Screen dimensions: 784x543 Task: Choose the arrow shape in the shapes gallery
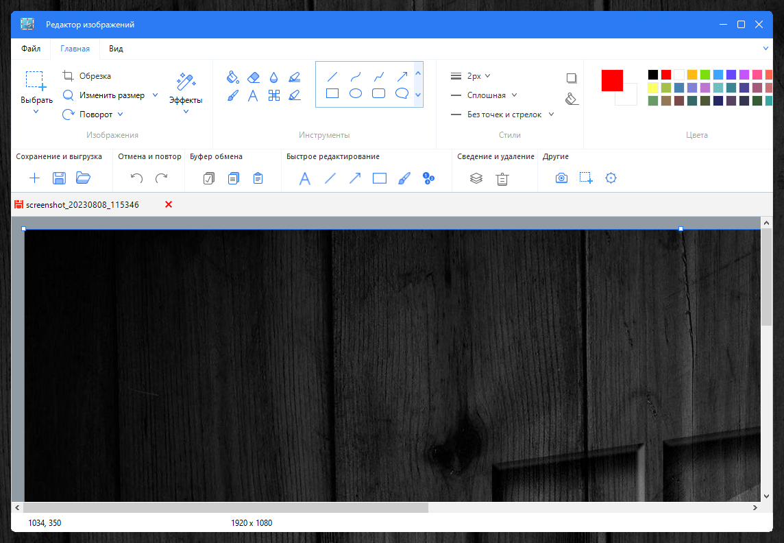pyautogui.click(x=402, y=77)
